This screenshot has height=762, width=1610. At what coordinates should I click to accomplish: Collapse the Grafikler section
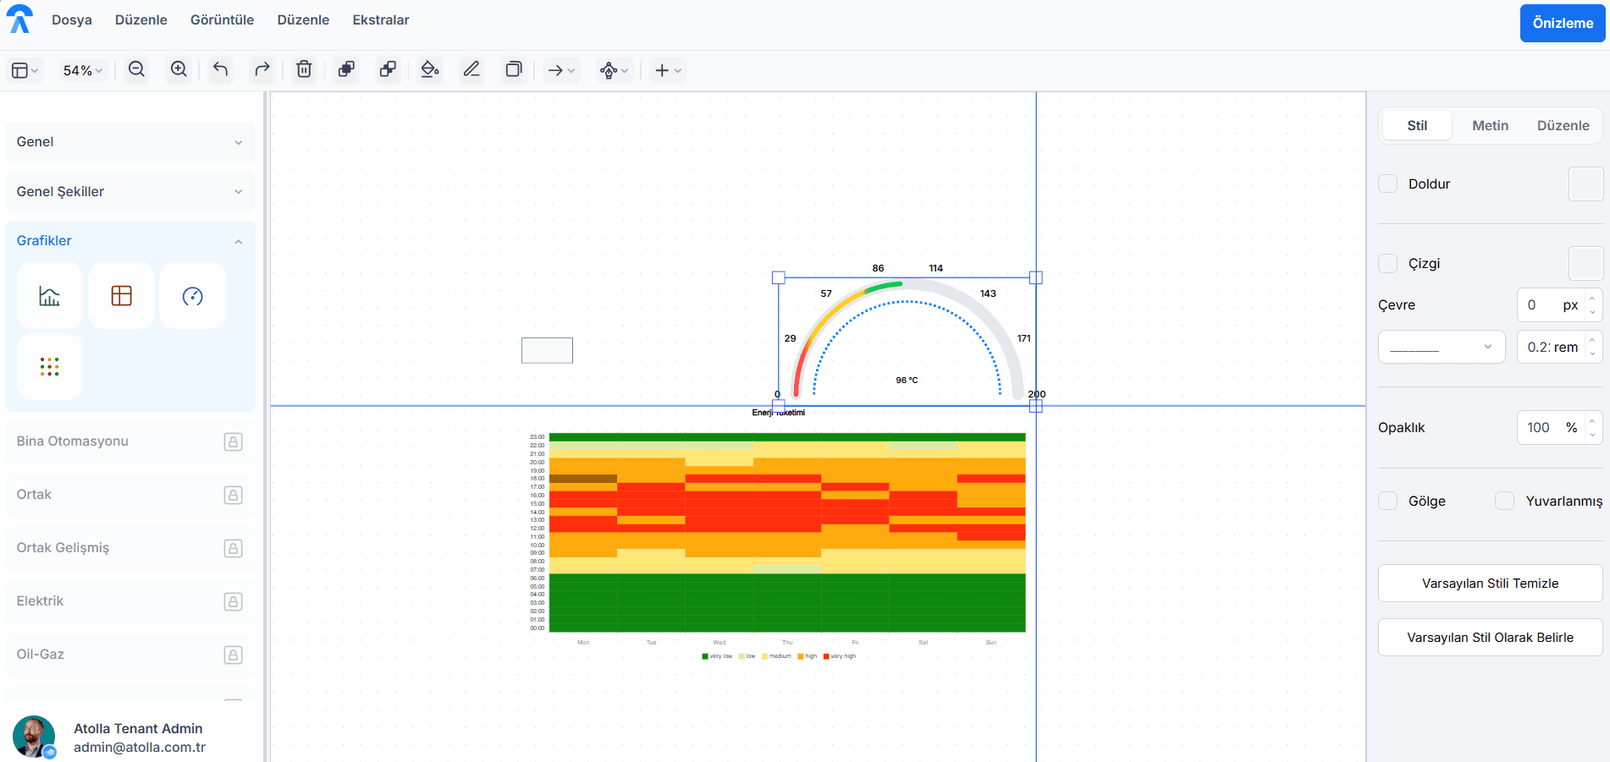(130, 241)
